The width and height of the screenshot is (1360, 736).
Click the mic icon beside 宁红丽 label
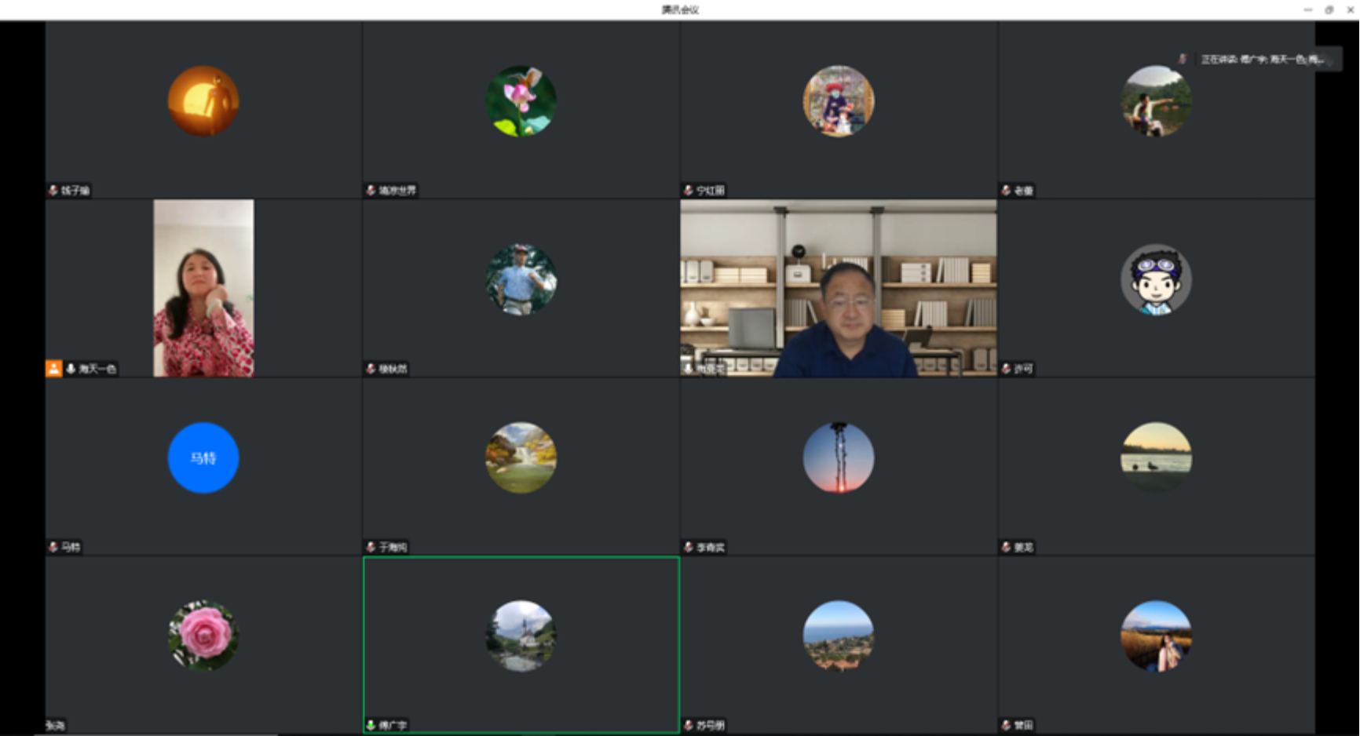tap(688, 191)
